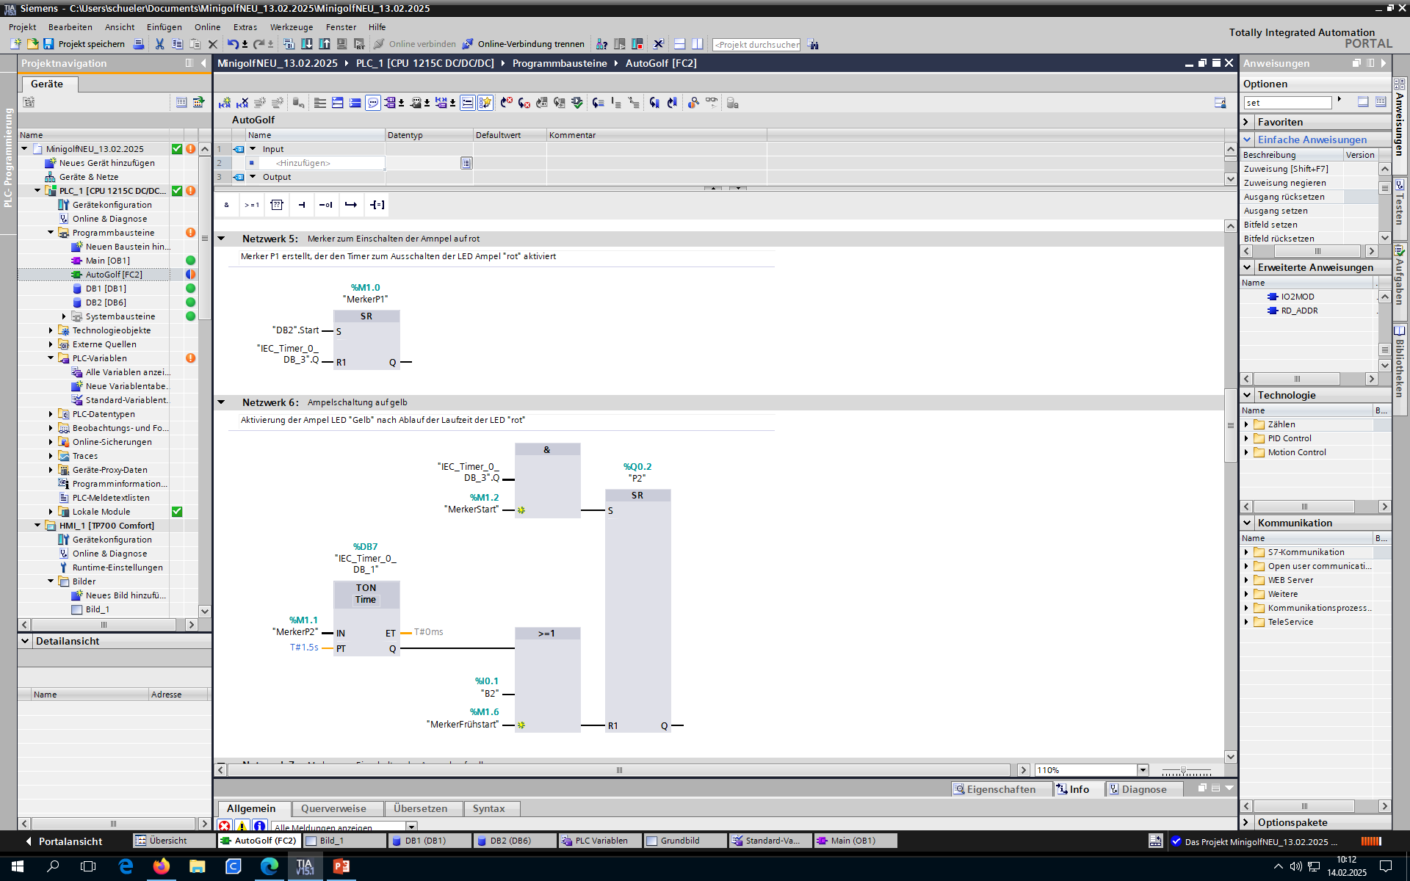Delete network icon in the editor toolbar
The image size is (1410, 881).
[242, 103]
